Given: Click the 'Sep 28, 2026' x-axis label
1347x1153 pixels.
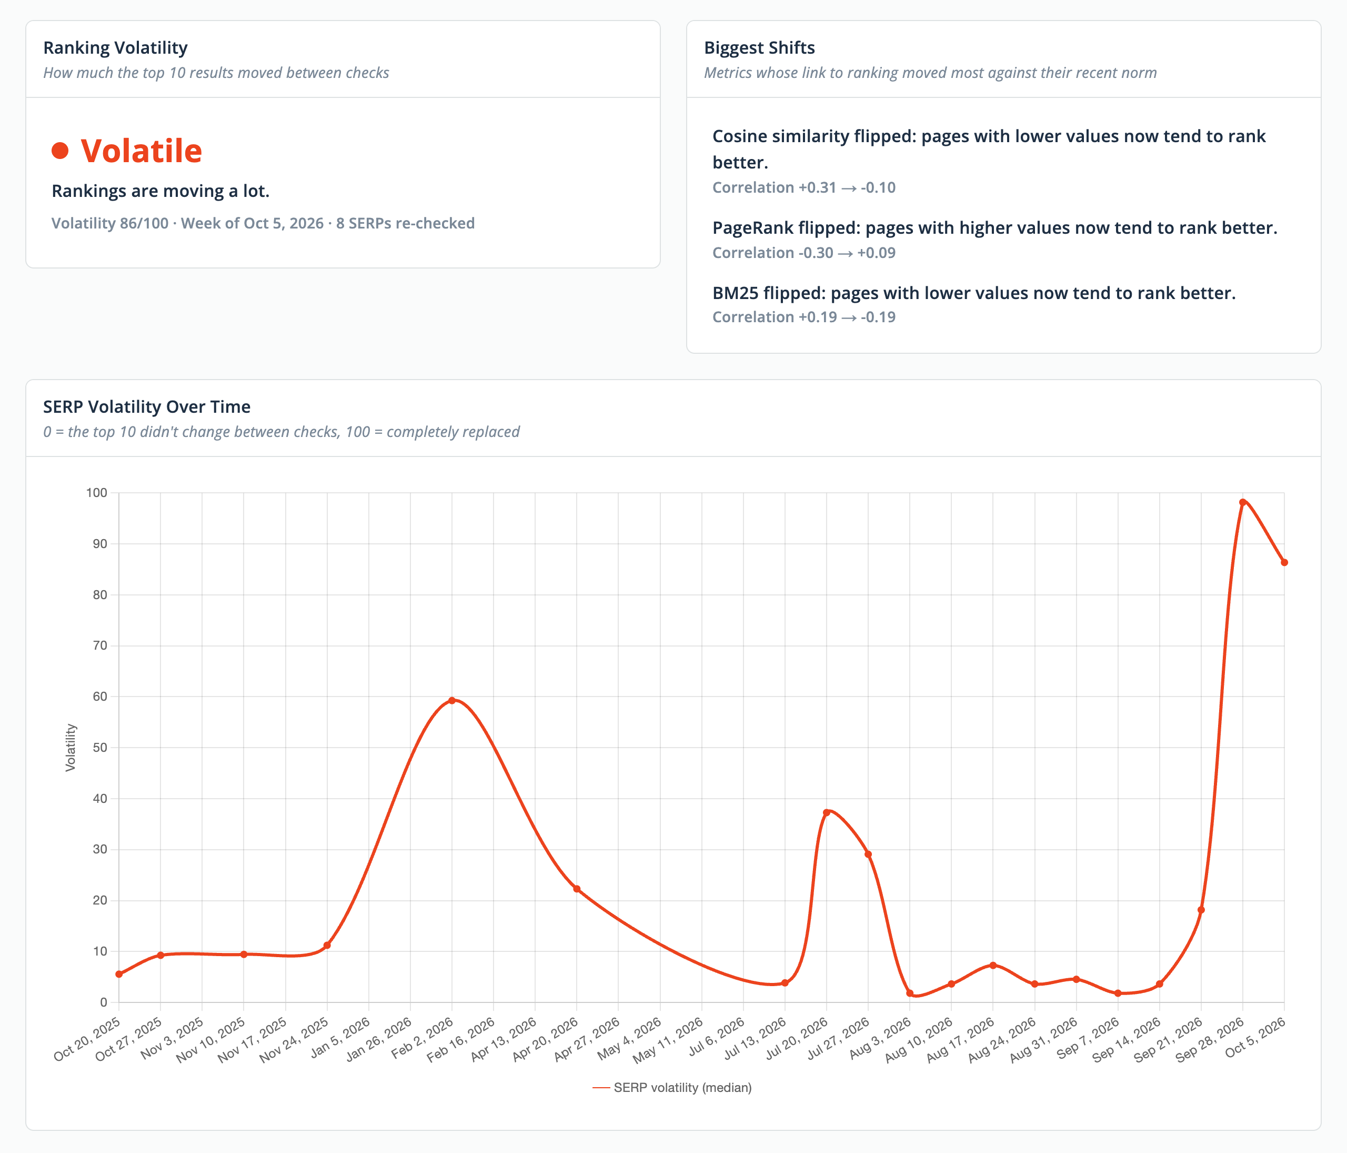Looking at the screenshot, I should pyautogui.click(x=1210, y=1040).
